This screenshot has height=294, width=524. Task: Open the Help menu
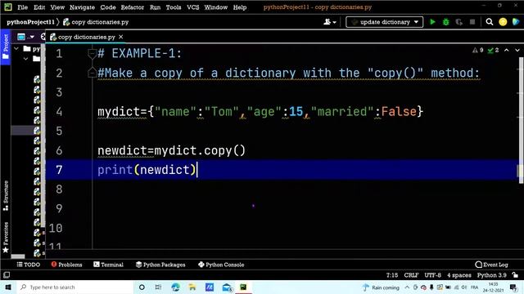tap(240, 7)
